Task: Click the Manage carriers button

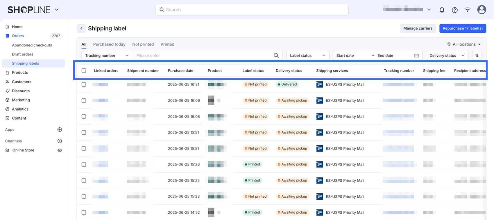Action: coord(418,28)
